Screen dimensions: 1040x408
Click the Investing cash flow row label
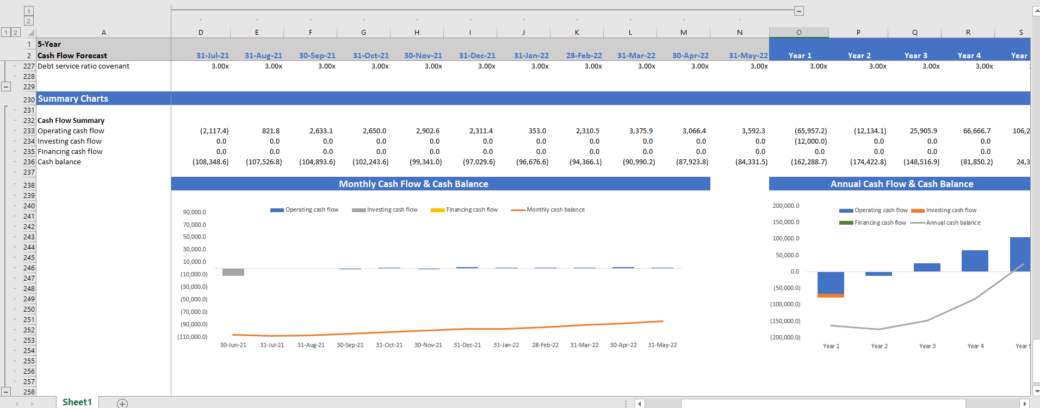click(69, 141)
